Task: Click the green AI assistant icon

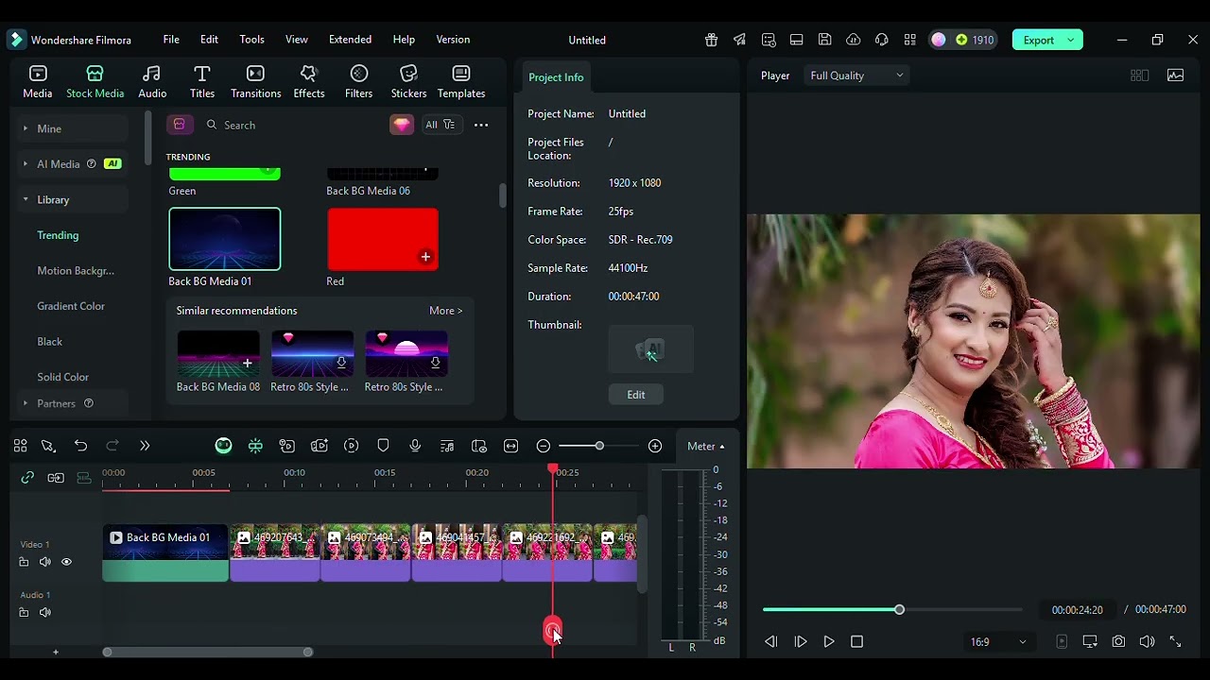Action: tap(223, 446)
